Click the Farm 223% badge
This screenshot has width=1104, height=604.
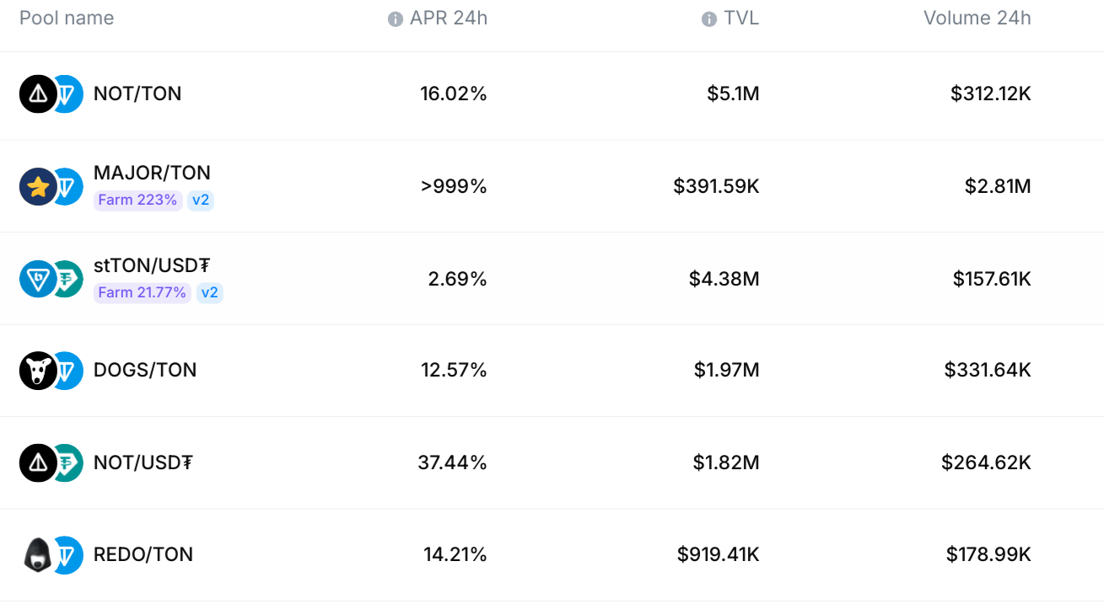137,200
